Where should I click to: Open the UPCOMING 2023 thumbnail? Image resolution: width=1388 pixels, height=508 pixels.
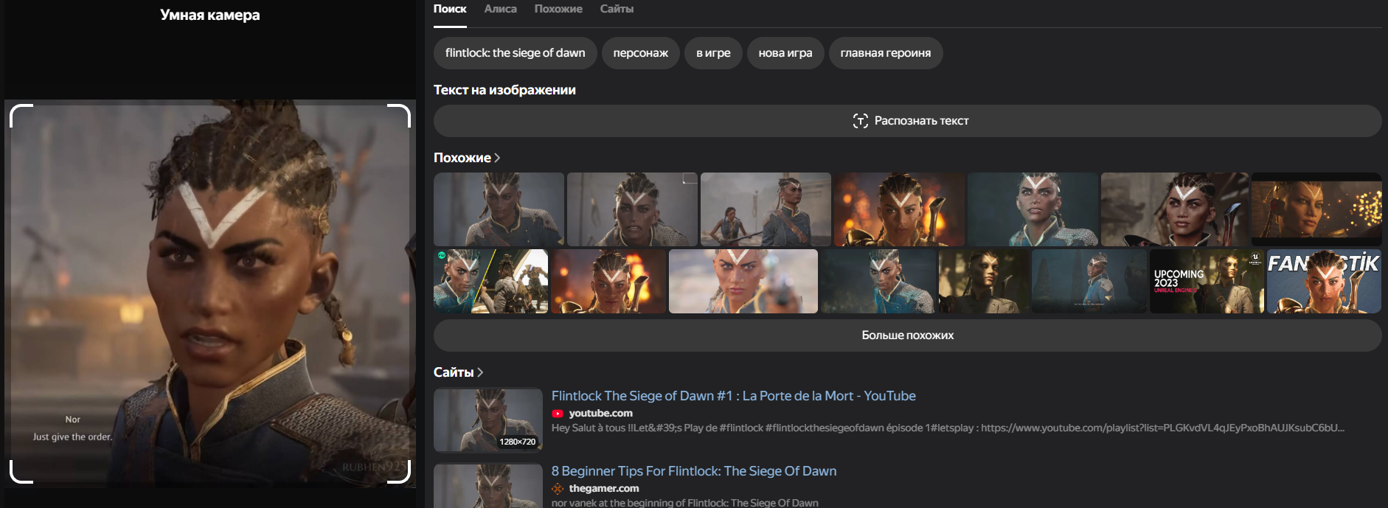(x=1207, y=281)
